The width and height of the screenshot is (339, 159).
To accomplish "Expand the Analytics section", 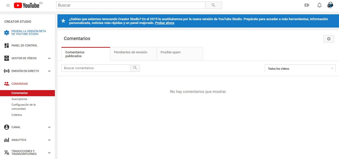I will click(x=49, y=140).
